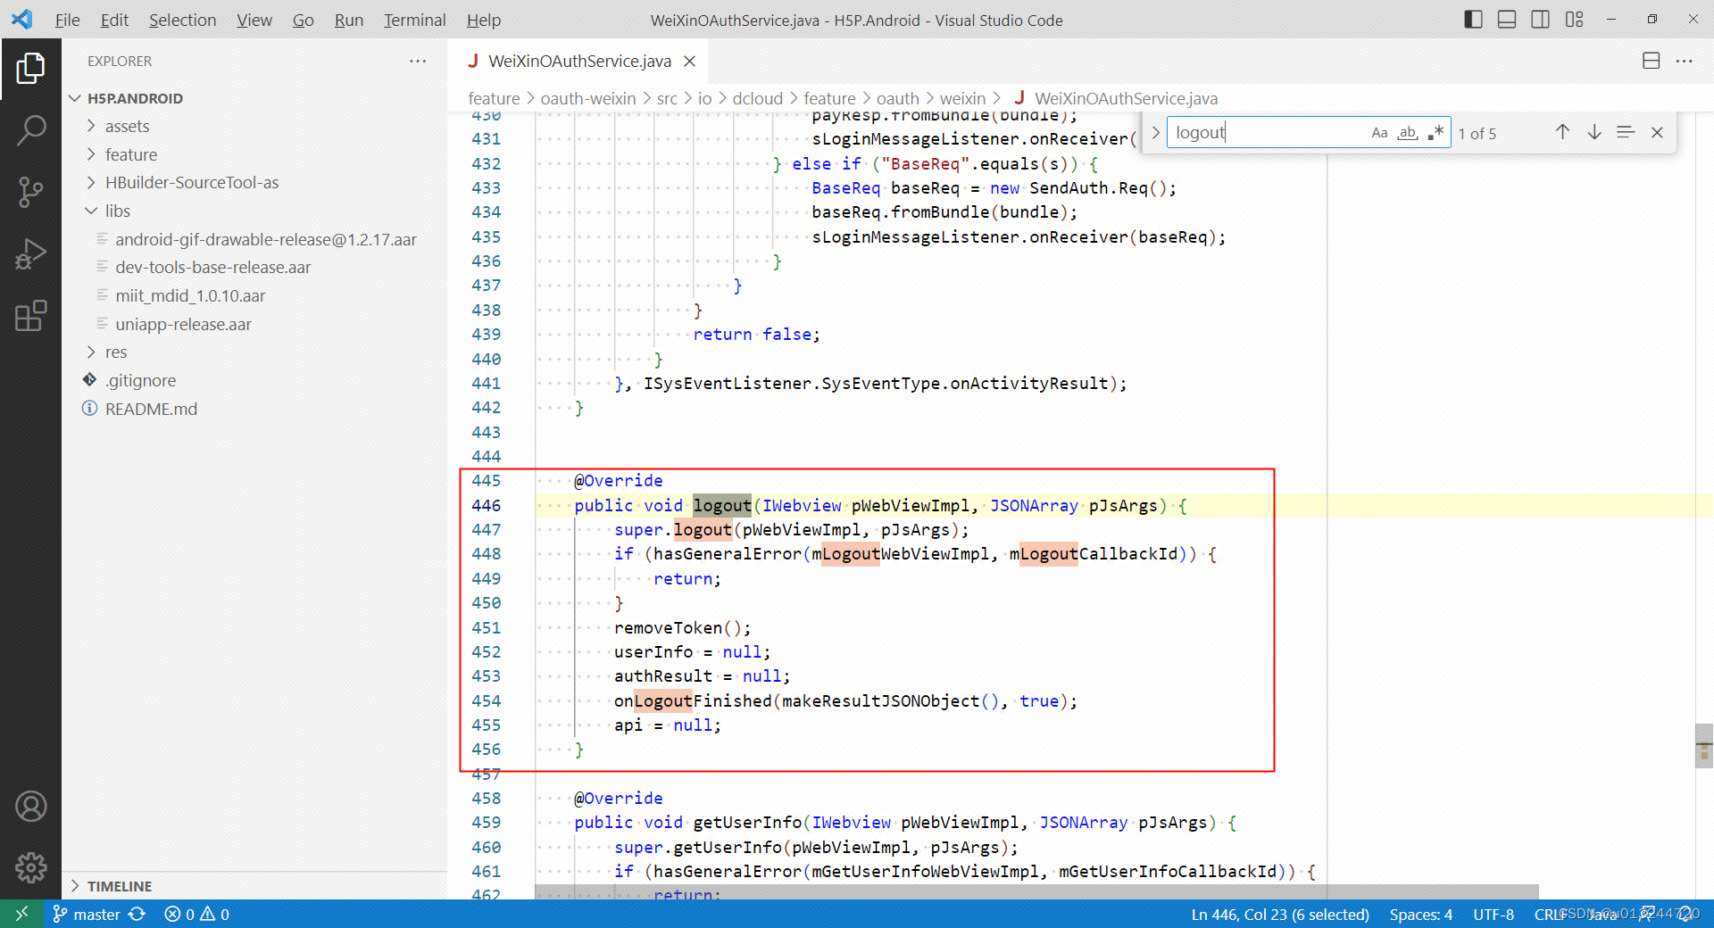Open the Explorer view in activity bar
Image resolution: width=1714 pixels, height=928 pixels.
(x=30, y=69)
